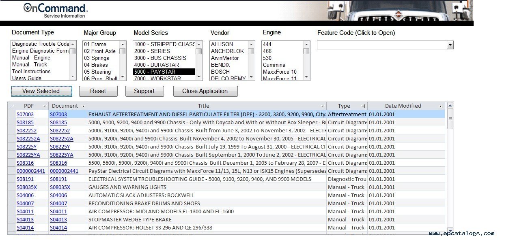The image size is (515, 240).
Task: Select 01 Frame in Major Group
Action: 95,44
